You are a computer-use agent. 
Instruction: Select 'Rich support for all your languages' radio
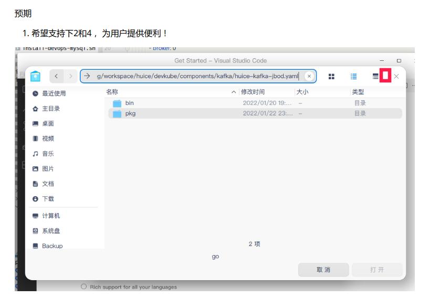[83, 286]
